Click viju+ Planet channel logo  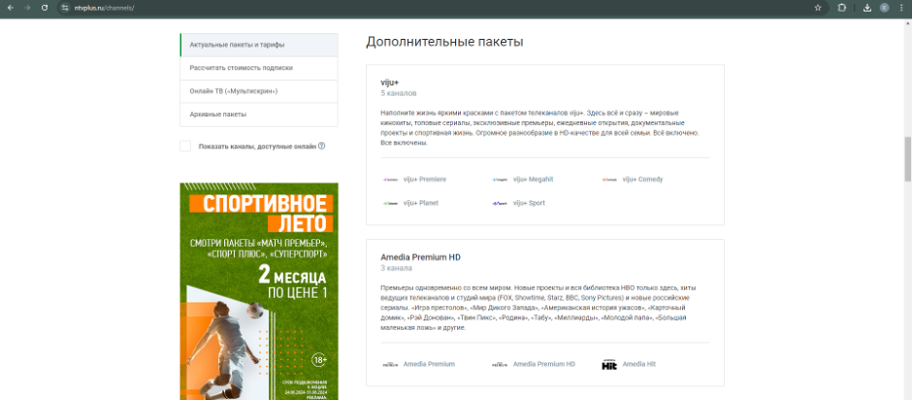pos(390,203)
